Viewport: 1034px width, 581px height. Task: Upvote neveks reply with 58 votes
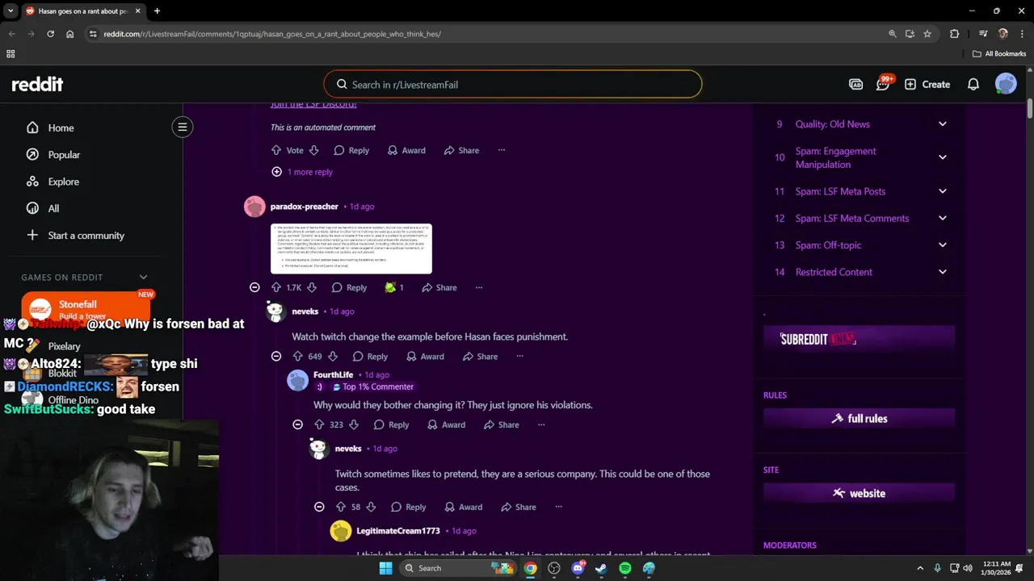click(x=341, y=507)
